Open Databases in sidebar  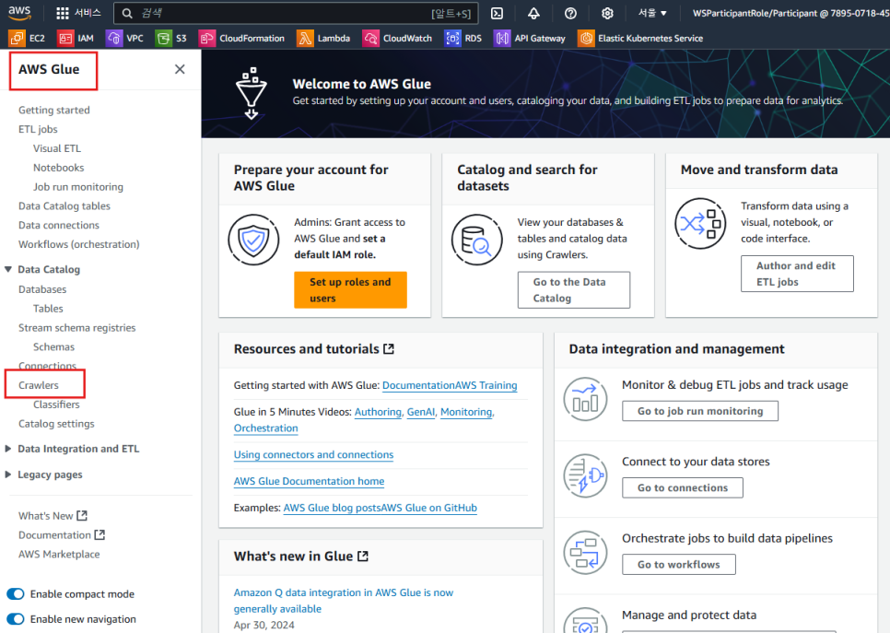[42, 289]
